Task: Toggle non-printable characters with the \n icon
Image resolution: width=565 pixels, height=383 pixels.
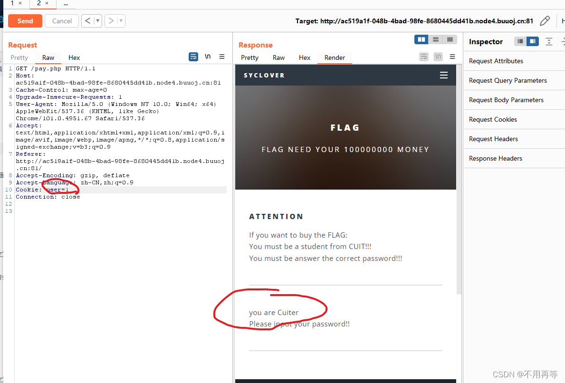Action: [208, 57]
